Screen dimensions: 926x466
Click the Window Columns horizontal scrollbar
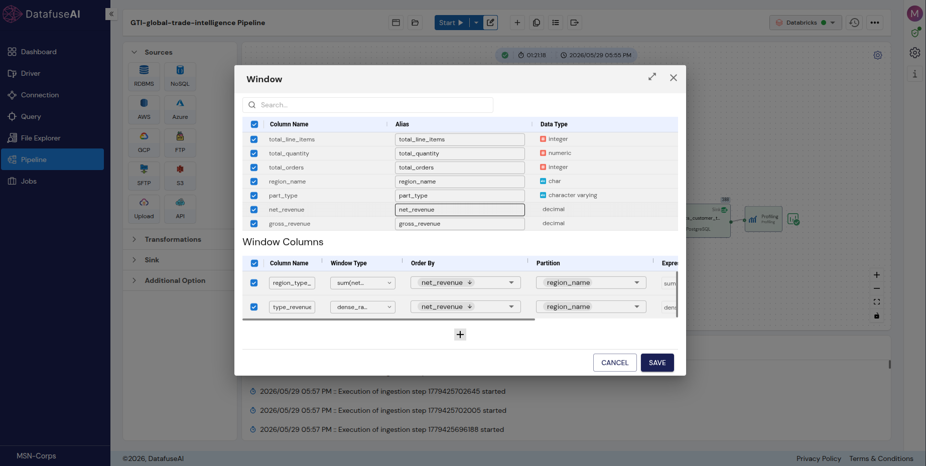[x=388, y=320]
